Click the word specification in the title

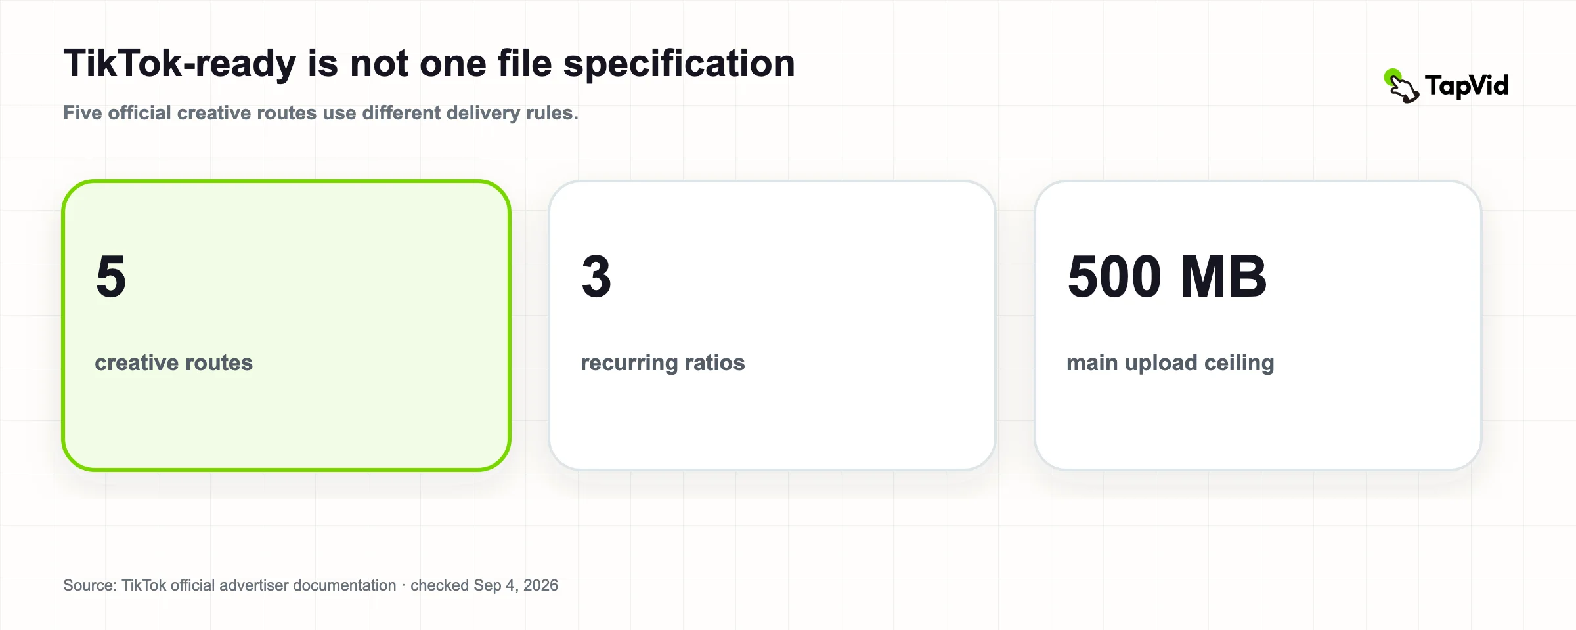[679, 64]
